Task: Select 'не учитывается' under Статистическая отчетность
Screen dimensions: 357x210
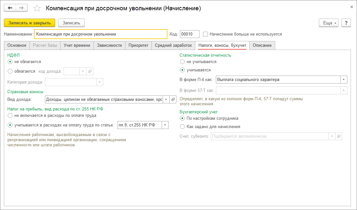Action: pyautogui.click(x=183, y=62)
